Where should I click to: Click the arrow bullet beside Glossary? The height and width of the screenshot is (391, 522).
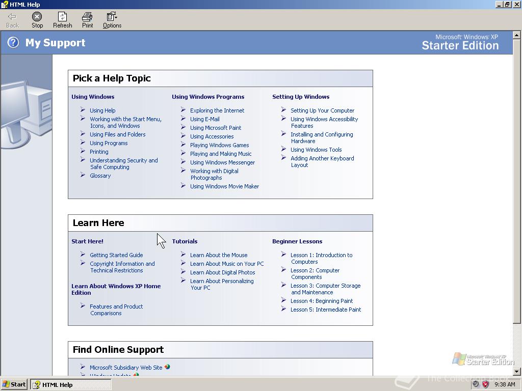tap(83, 175)
